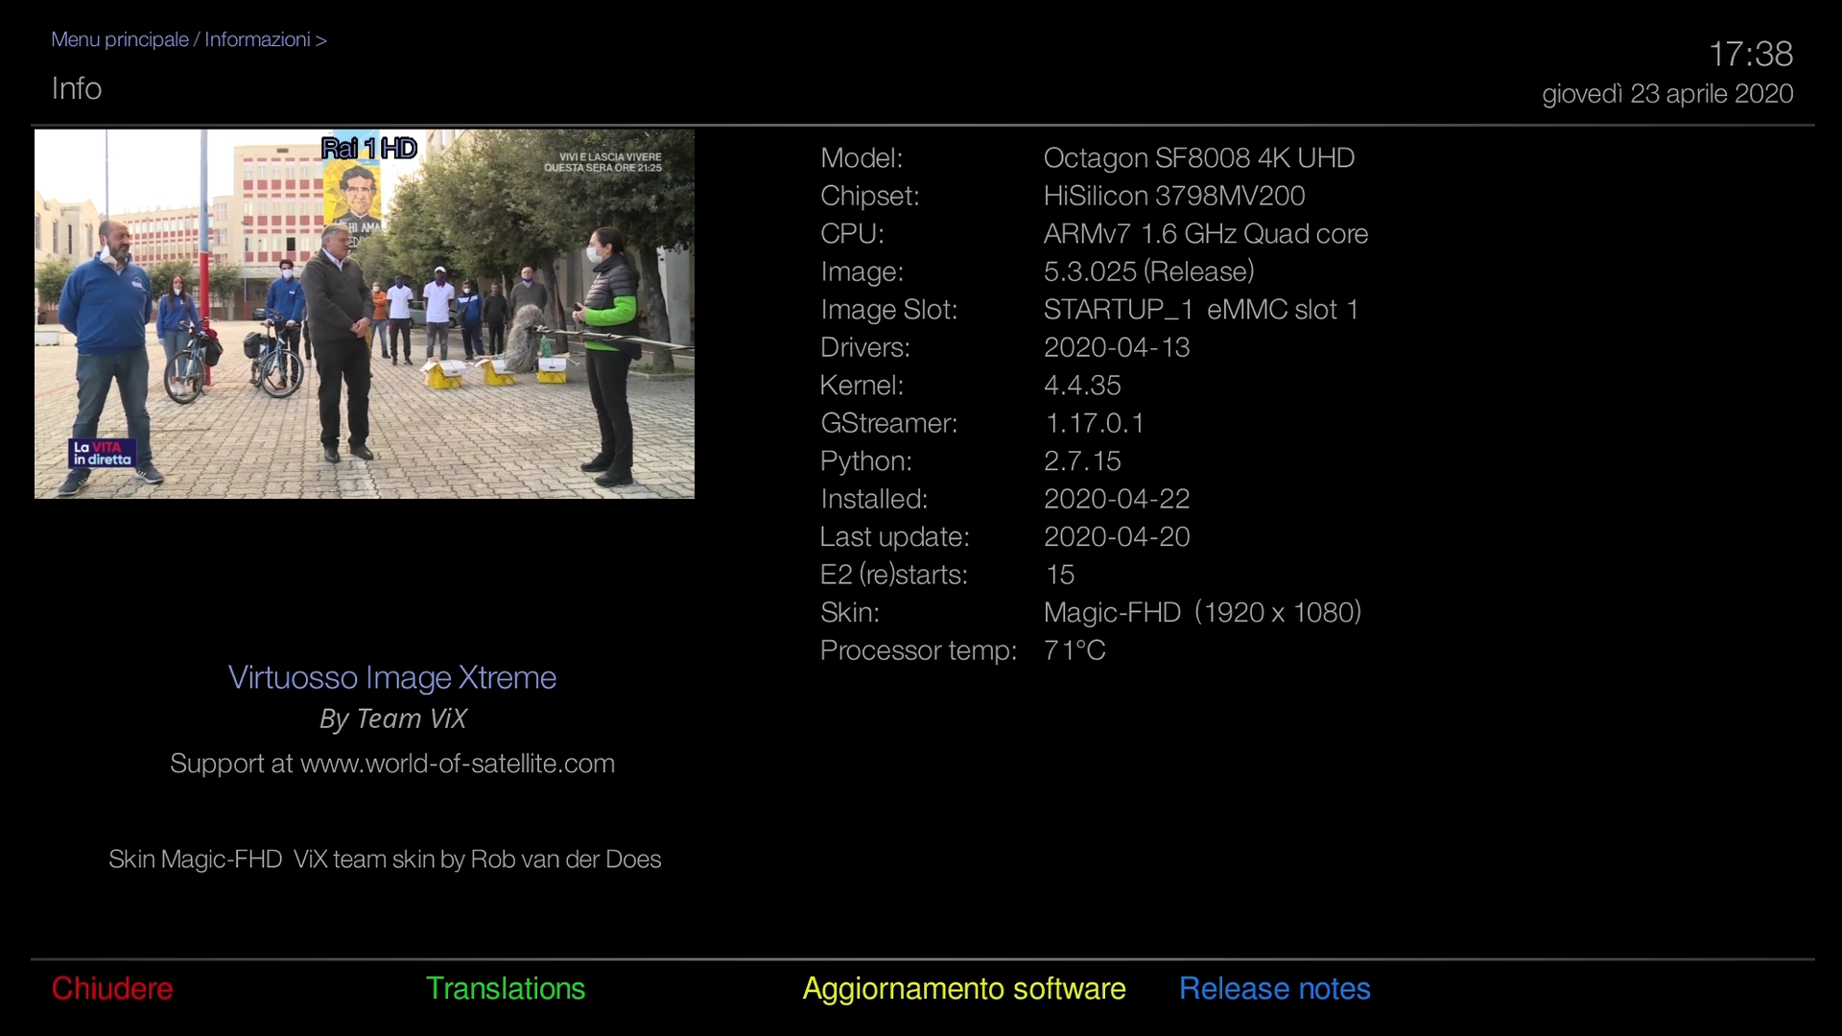The image size is (1842, 1036).
Task: Click the E2 (re)starts: label
Action: 894,575
